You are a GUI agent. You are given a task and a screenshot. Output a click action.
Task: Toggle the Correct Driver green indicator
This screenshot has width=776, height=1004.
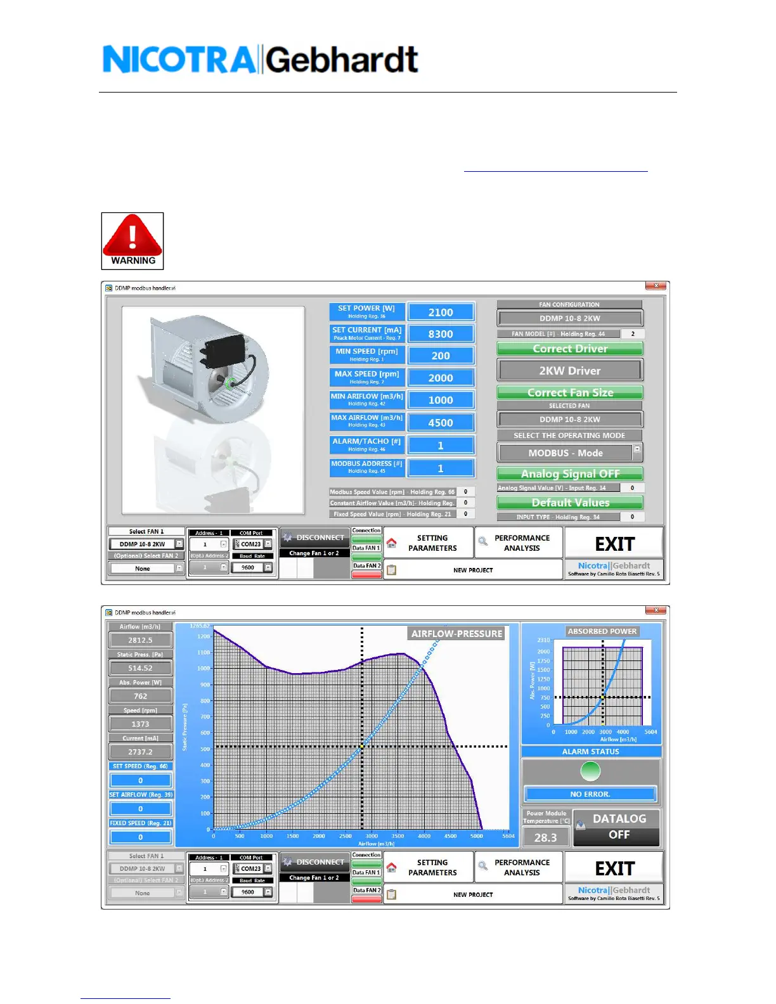pos(570,349)
